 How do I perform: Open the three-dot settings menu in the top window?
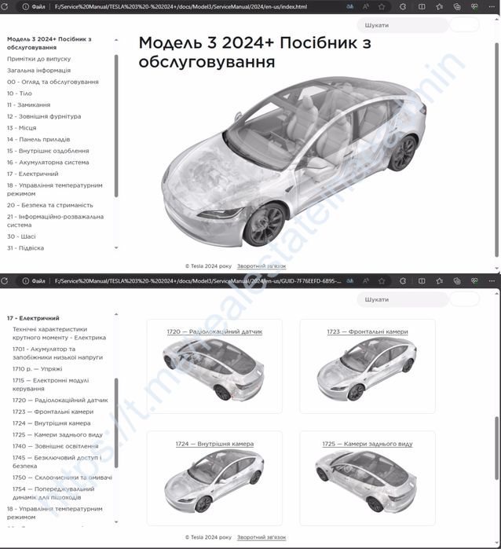(492, 6)
